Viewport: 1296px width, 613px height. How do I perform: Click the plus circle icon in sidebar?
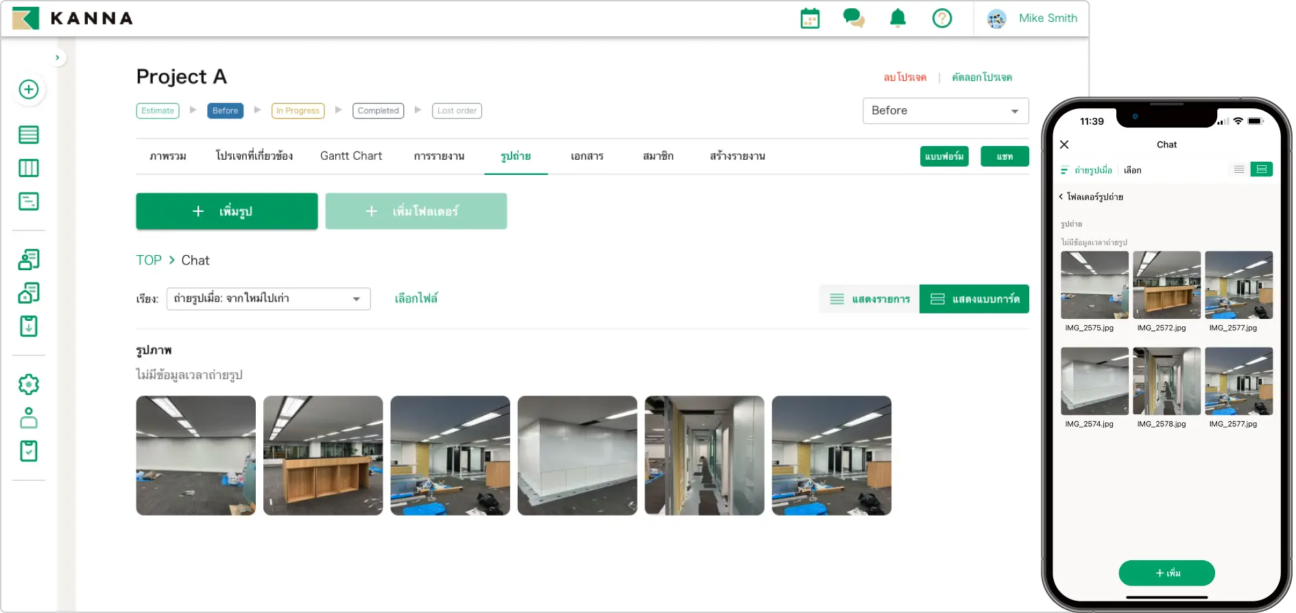(x=29, y=90)
